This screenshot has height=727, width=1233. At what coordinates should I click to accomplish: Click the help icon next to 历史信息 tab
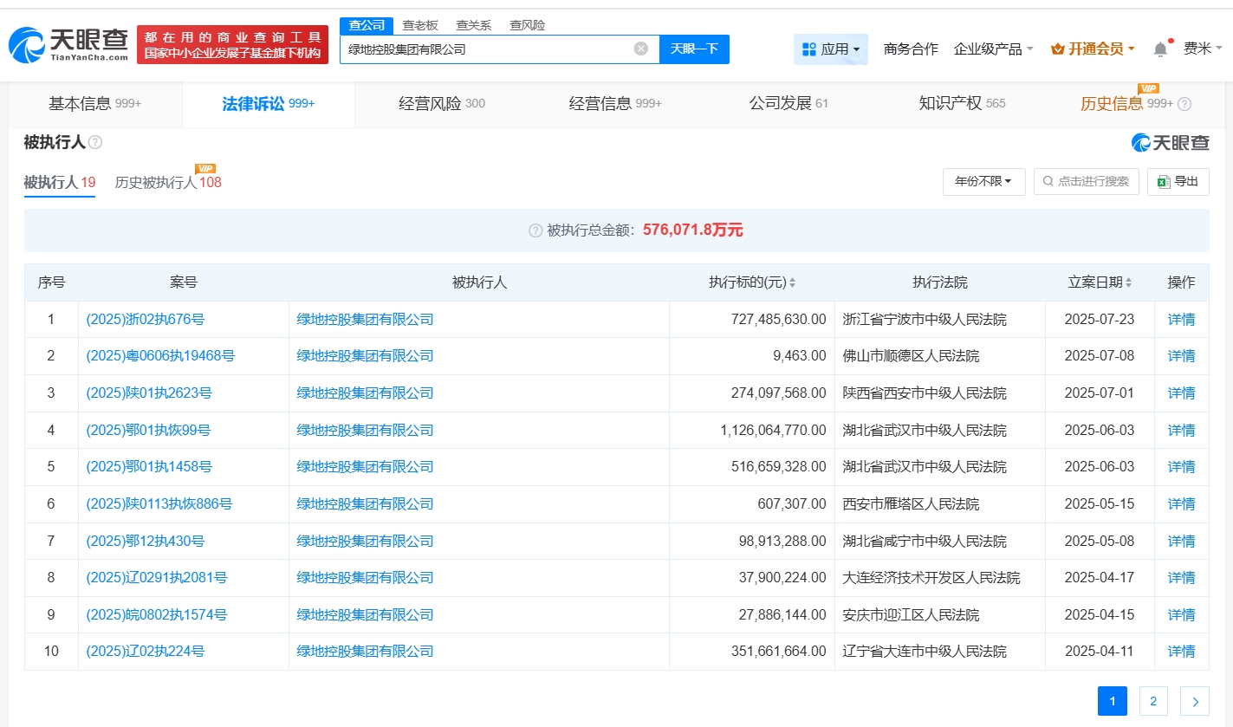pyautogui.click(x=1184, y=104)
